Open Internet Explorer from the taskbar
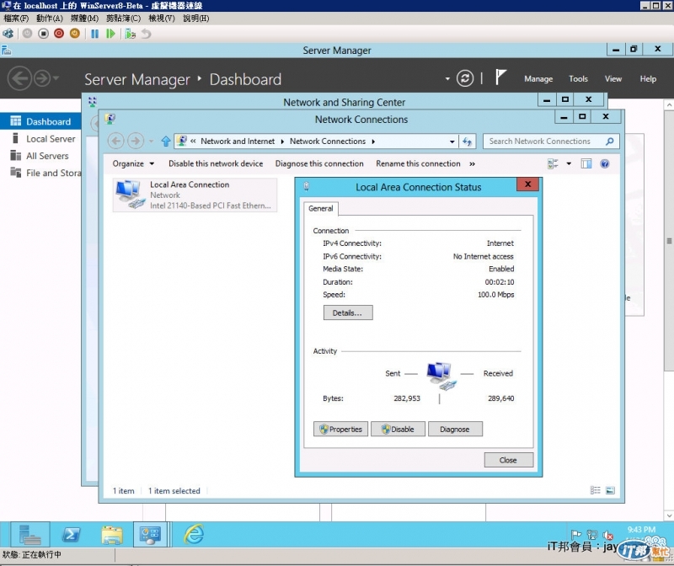 (x=194, y=535)
